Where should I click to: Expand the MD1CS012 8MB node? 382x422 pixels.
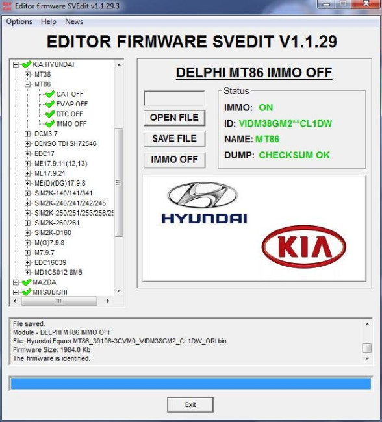pyautogui.click(x=27, y=273)
